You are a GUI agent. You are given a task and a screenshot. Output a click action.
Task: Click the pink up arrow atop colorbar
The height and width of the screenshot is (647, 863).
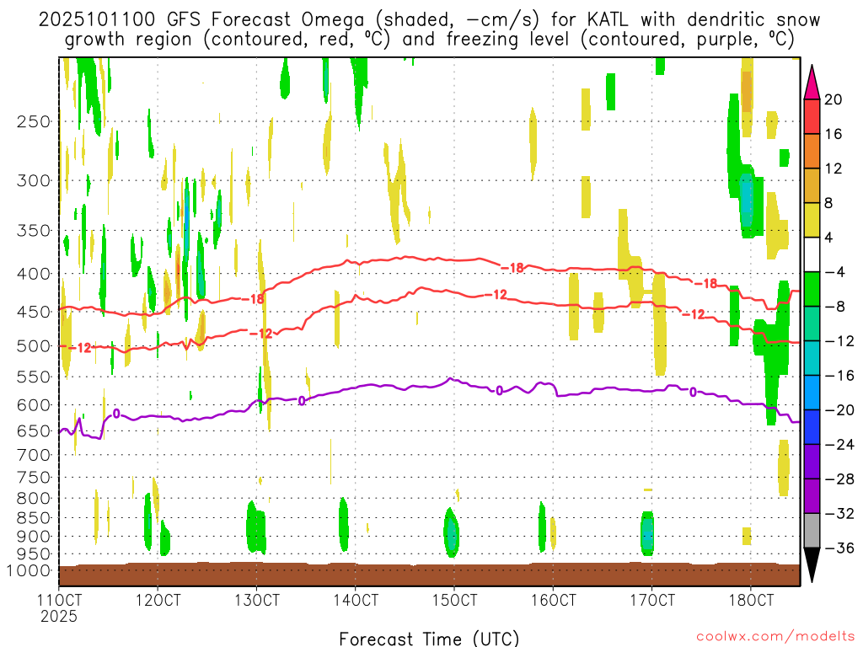tap(812, 82)
